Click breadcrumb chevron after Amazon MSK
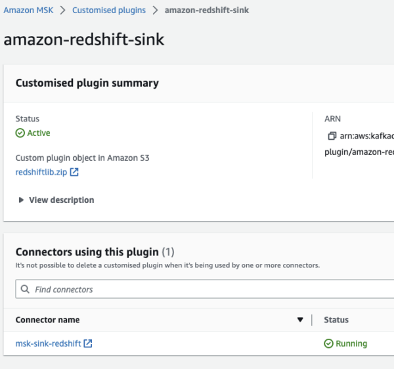394x369 pixels. pyautogui.click(x=62, y=11)
